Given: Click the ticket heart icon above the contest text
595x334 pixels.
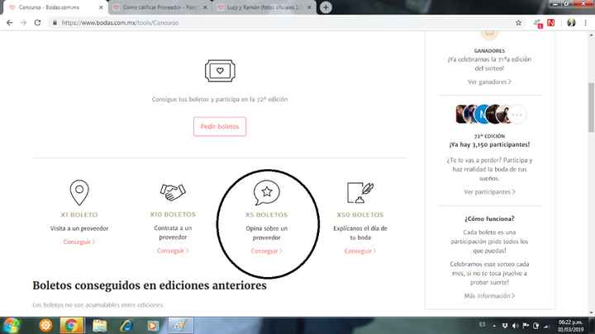Looking at the screenshot, I should tap(219, 69).
